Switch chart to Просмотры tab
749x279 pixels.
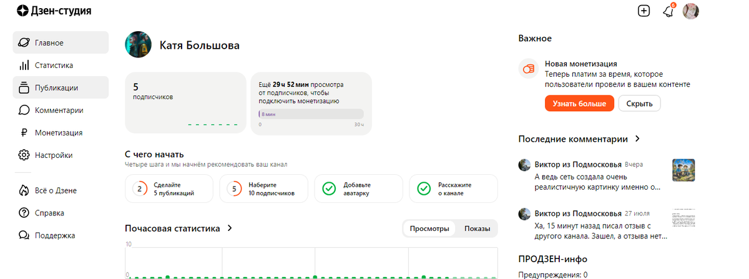(429, 228)
